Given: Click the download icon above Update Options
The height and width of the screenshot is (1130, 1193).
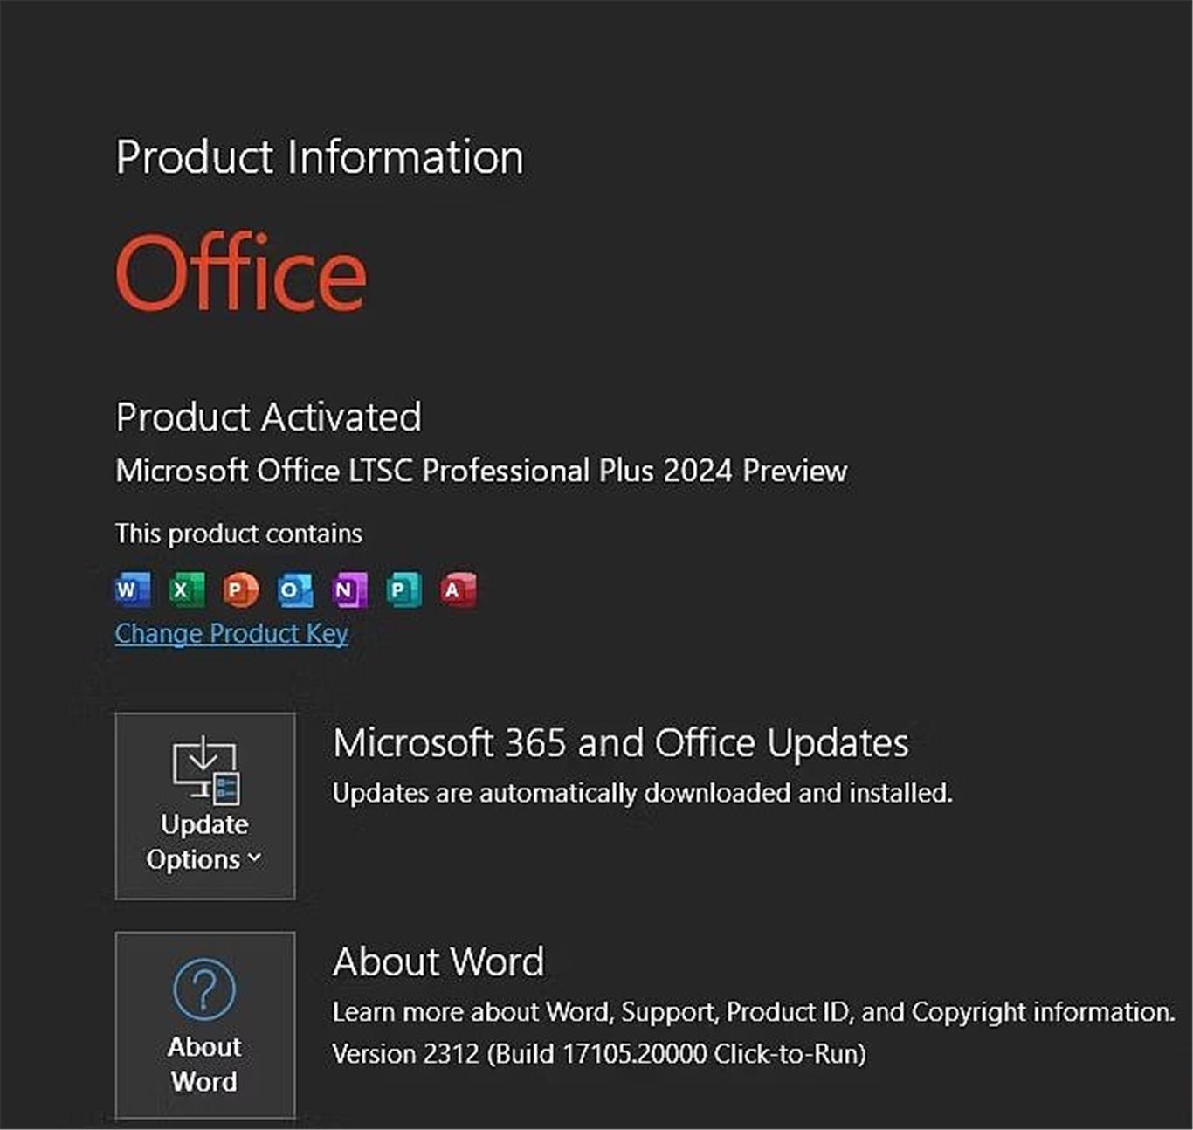Looking at the screenshot, I should tap(205, 769).
